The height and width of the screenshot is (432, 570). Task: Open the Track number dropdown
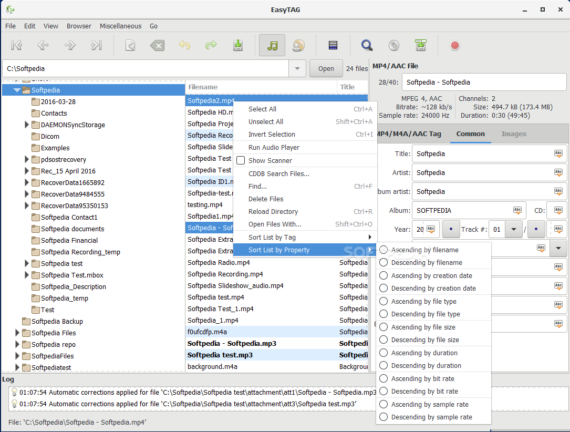(514, 229)
